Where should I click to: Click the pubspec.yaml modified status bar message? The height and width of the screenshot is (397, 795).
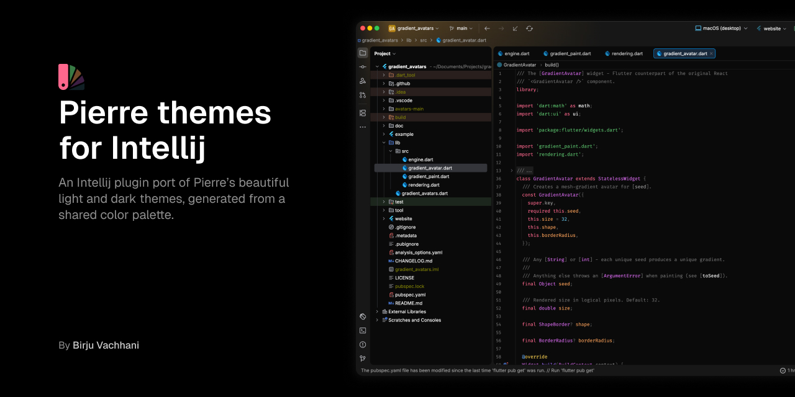click(478, 370)
